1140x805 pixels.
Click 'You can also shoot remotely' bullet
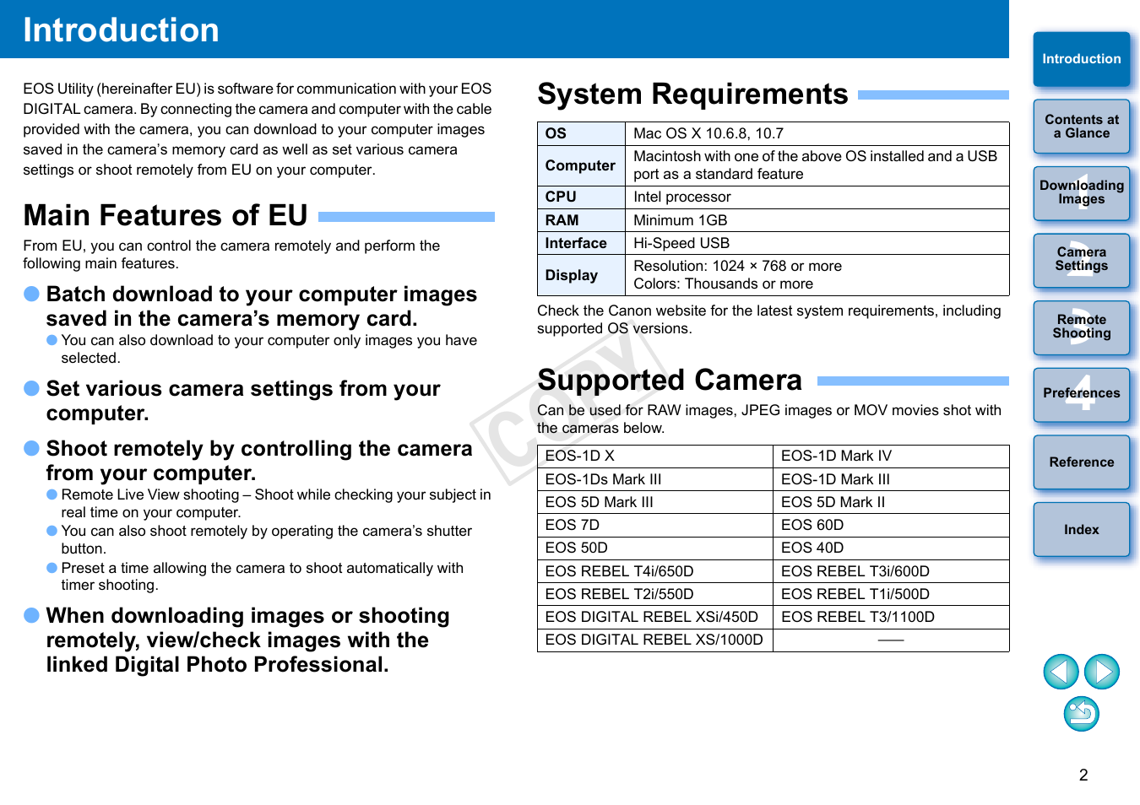pos(266,540)
